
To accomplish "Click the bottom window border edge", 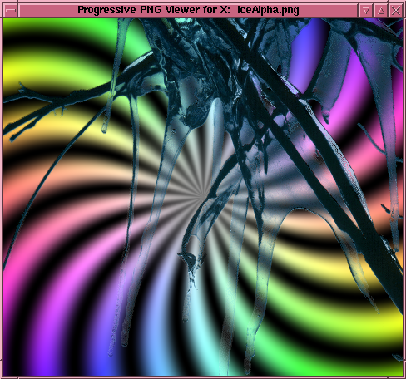I will point(203,377).
